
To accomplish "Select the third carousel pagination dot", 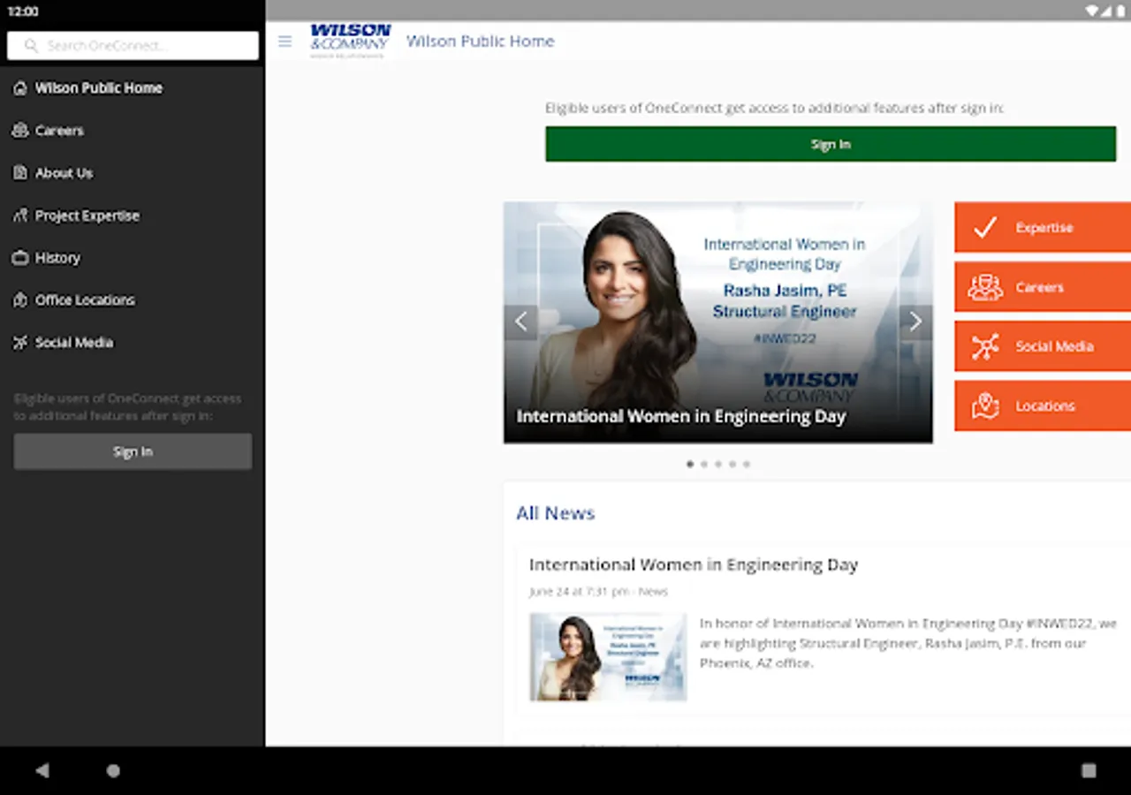I will point(718,464).
